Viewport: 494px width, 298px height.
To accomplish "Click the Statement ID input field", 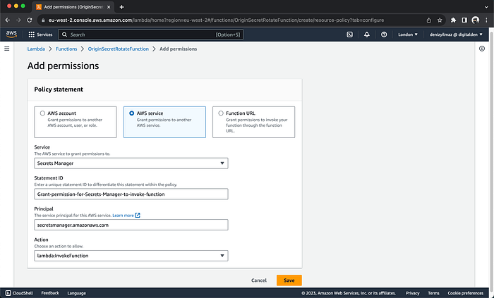I will [x=131, y=194].
